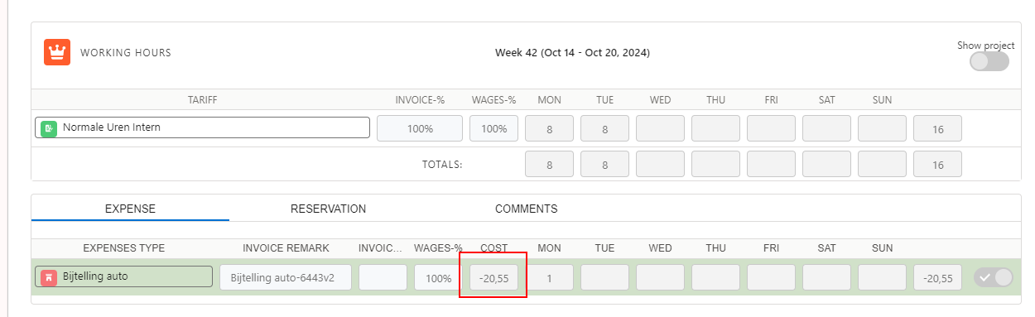Click the orange crown Working Hours icon
Screen dimensions: 1035x317
click(57, 52)
